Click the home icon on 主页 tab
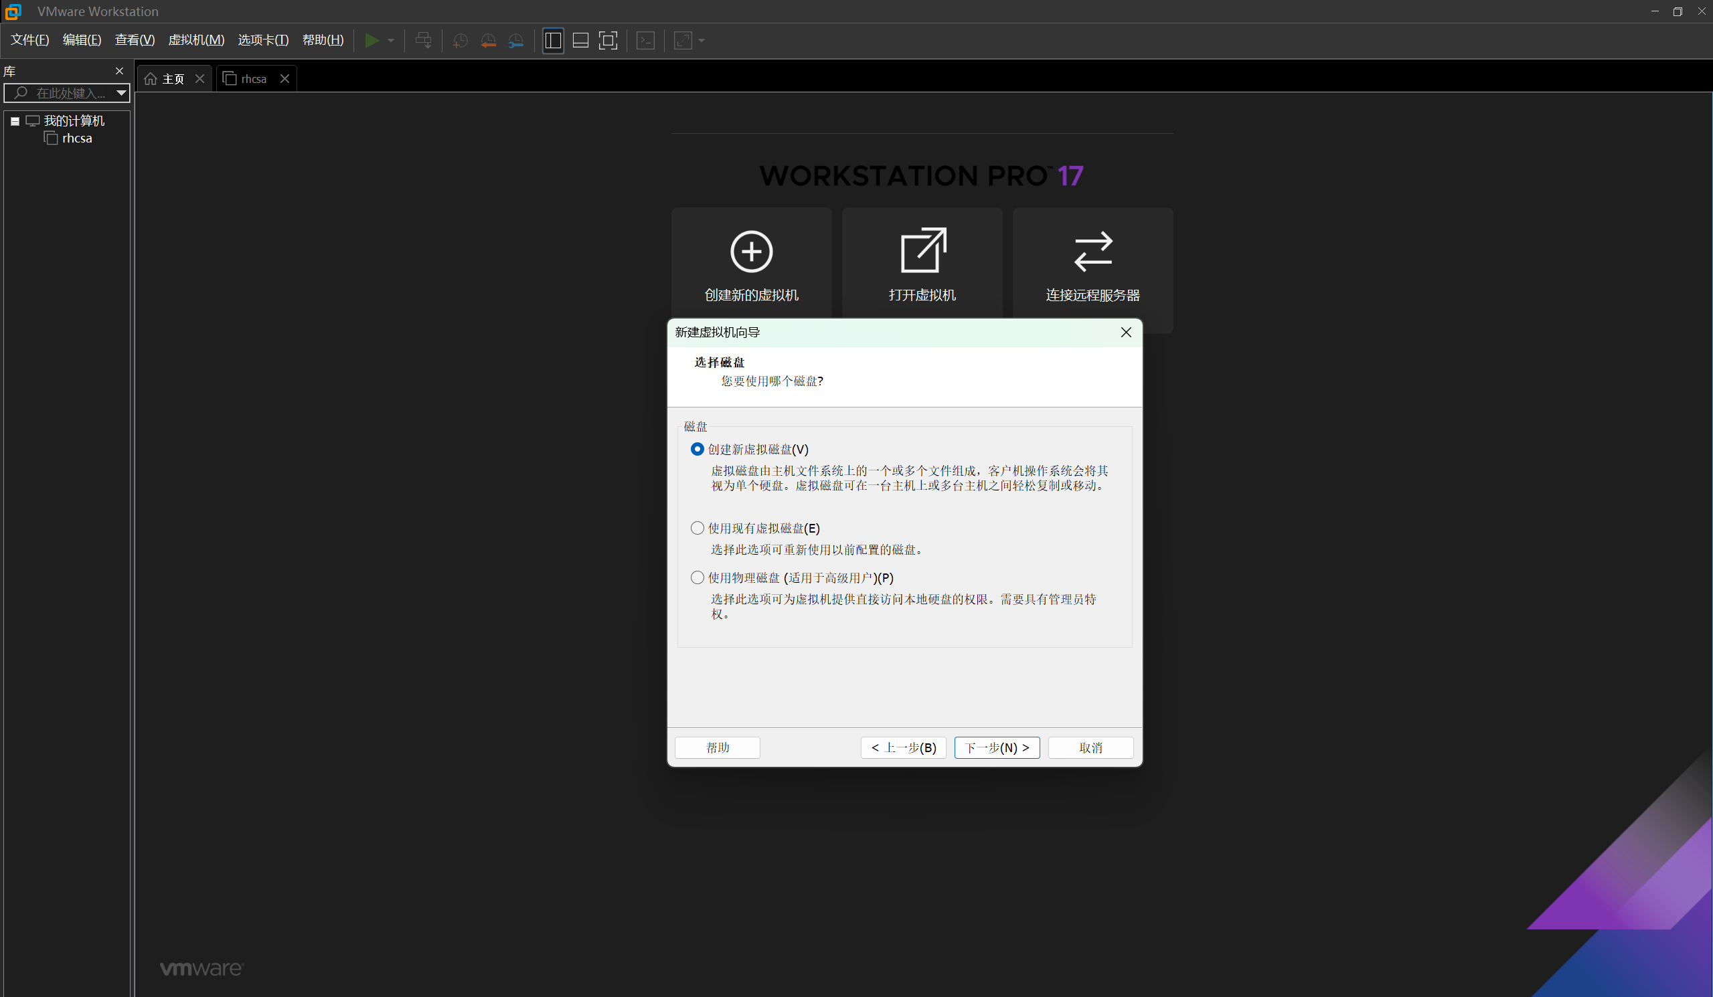 (151, 79)
